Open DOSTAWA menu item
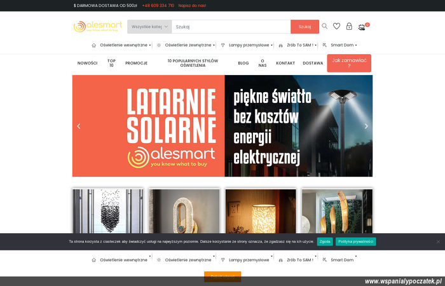The width and height of the screenshot is (445, 286). 313,64
